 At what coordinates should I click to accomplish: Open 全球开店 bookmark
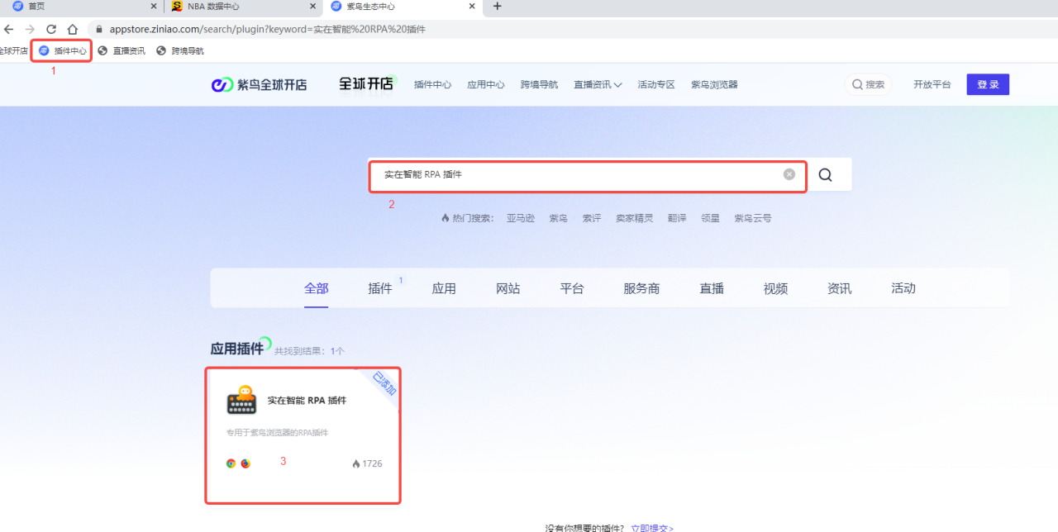point(13,50)
